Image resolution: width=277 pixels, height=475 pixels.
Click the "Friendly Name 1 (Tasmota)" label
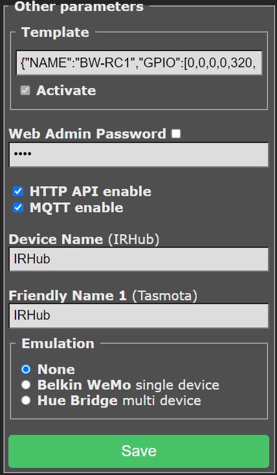coord(103,296)
